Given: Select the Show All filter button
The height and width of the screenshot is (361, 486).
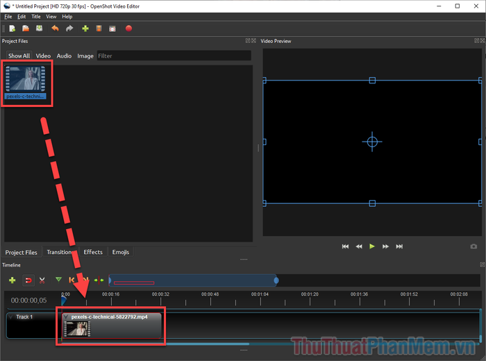Looking at the screenshot, I should point(19,56).
